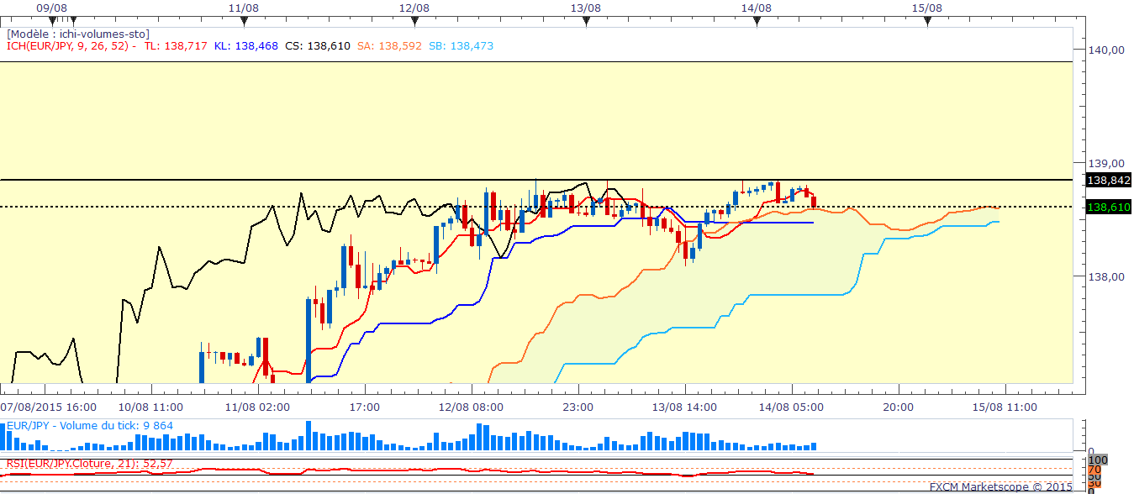Click the SA: 138,592 Senkou A legend value
This screenshot has width=1134, height=494.
tap(389, 45)
